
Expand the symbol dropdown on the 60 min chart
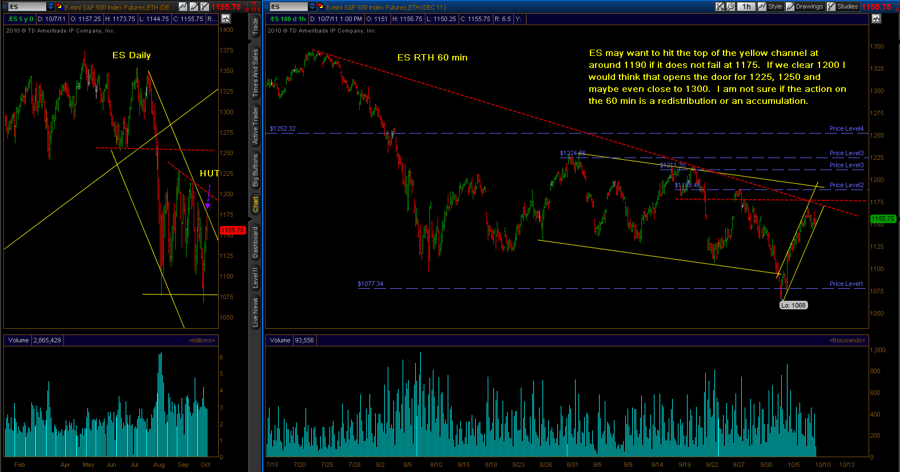point(312,7)
